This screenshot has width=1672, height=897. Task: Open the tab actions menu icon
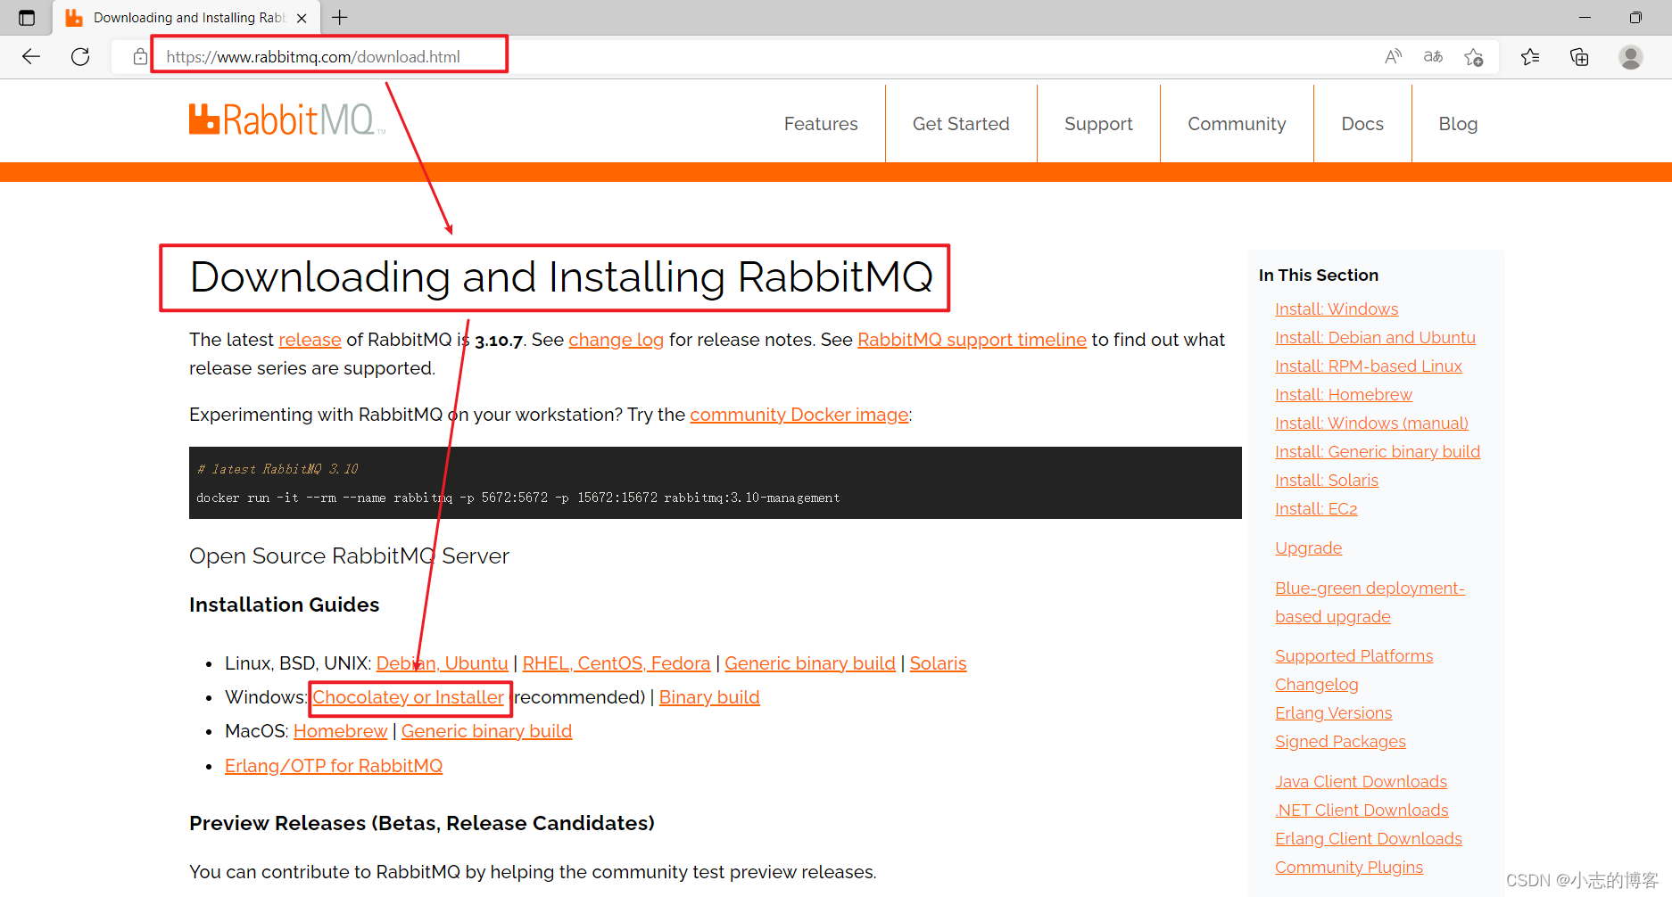click(x=27, y=18)
